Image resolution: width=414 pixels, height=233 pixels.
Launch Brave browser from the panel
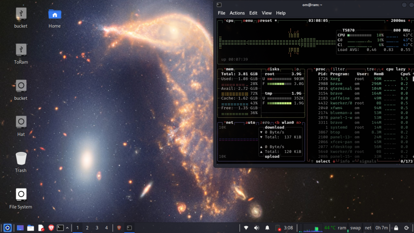[x=51, y=228]
